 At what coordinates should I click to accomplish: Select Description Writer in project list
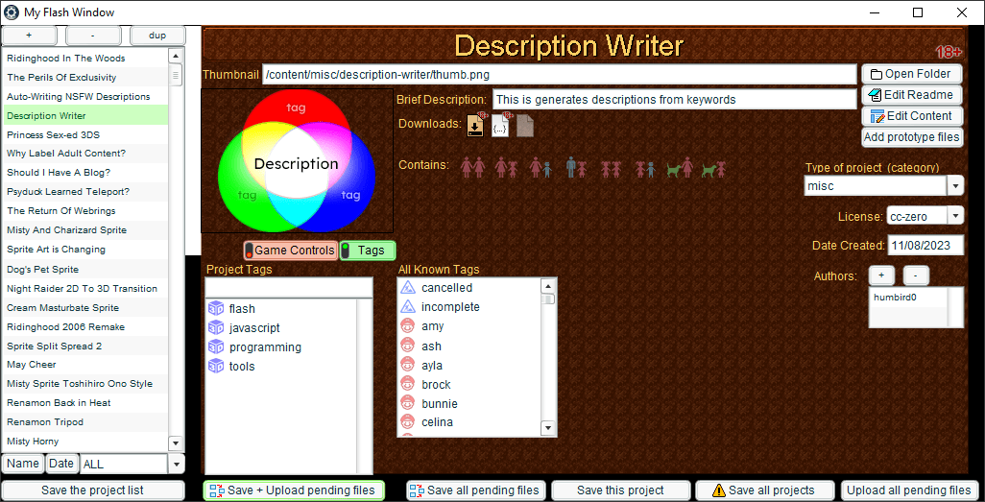[85, 115]
